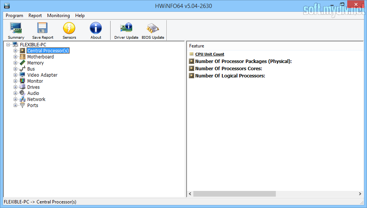Minimize the HWiNFO64 window
This screenshot has height=208, width=367.
(x=332, y=5)
